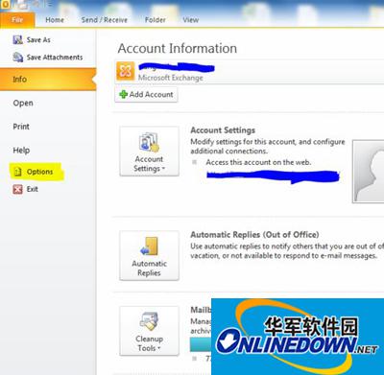Open the Microsoft Exchange account selector
This screenshot has width=384, height=375.
coord(250,71)
